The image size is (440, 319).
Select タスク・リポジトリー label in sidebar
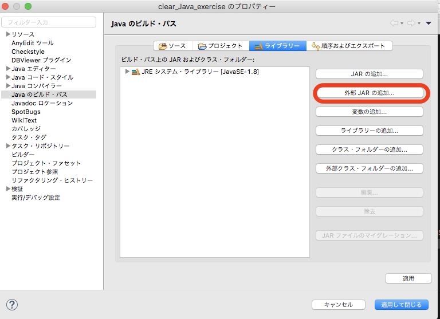click(x=41, y=146)
